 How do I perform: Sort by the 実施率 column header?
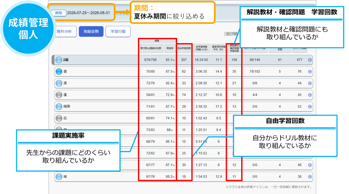tap(170, 48)
